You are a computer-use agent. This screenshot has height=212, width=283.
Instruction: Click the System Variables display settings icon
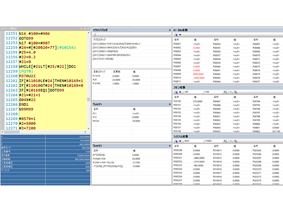coord(176,141)
